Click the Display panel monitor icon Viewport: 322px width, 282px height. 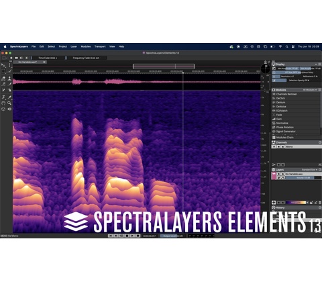click(x=274, y=64)
